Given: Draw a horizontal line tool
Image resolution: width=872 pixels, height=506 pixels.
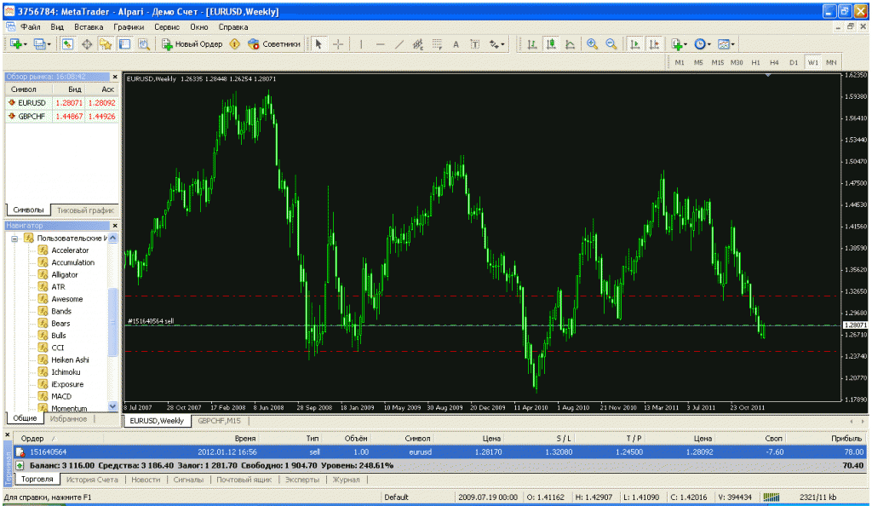Looking at the screenshot, I should pyautogui.click(x=380, y=44).
